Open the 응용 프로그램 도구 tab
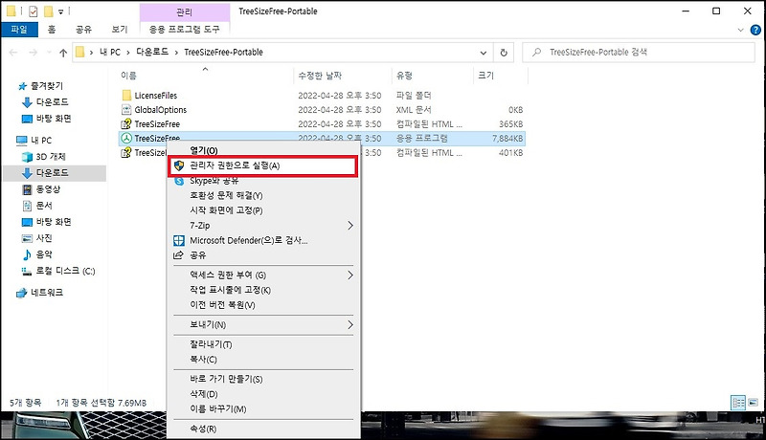Image resolution: width=766 pixels, height=440 pixels. click(x=184, y=30)
